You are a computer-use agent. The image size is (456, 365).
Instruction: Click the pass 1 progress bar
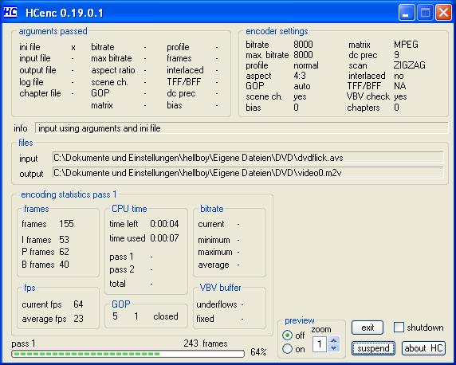tap(128, 354)
